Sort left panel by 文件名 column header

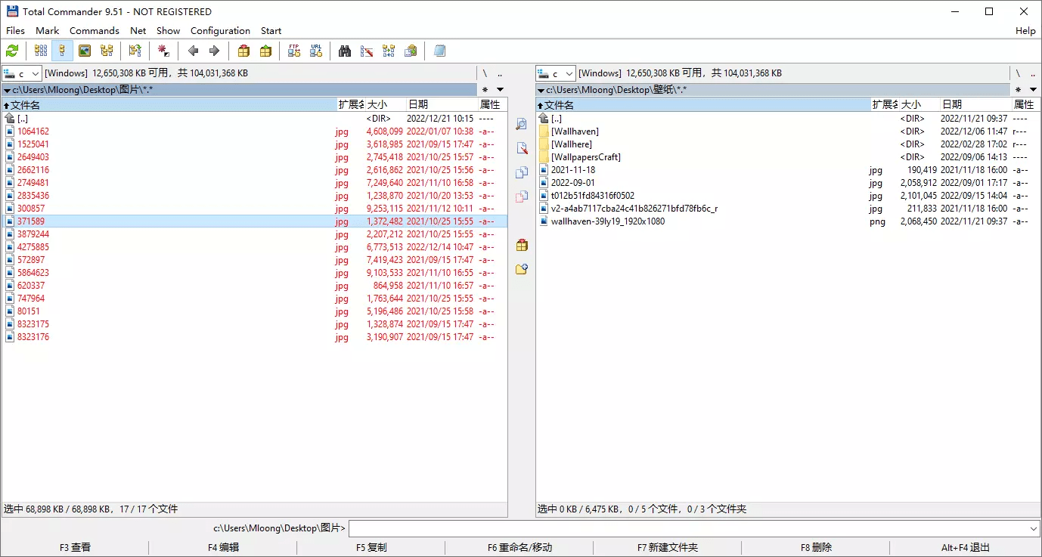click(x=169, y=104)
